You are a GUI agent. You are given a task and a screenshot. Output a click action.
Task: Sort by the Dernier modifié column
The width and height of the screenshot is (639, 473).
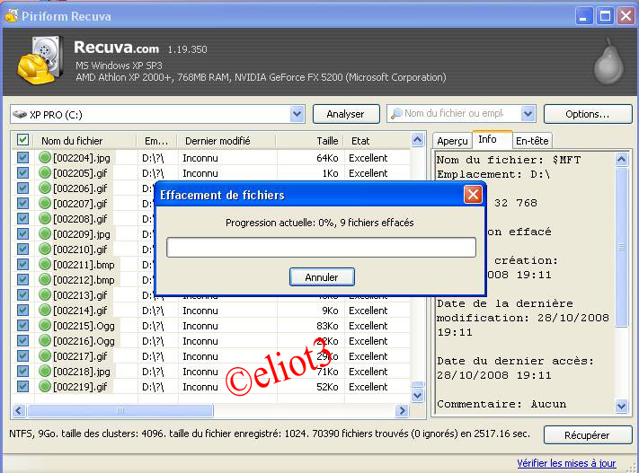[227, 141]
